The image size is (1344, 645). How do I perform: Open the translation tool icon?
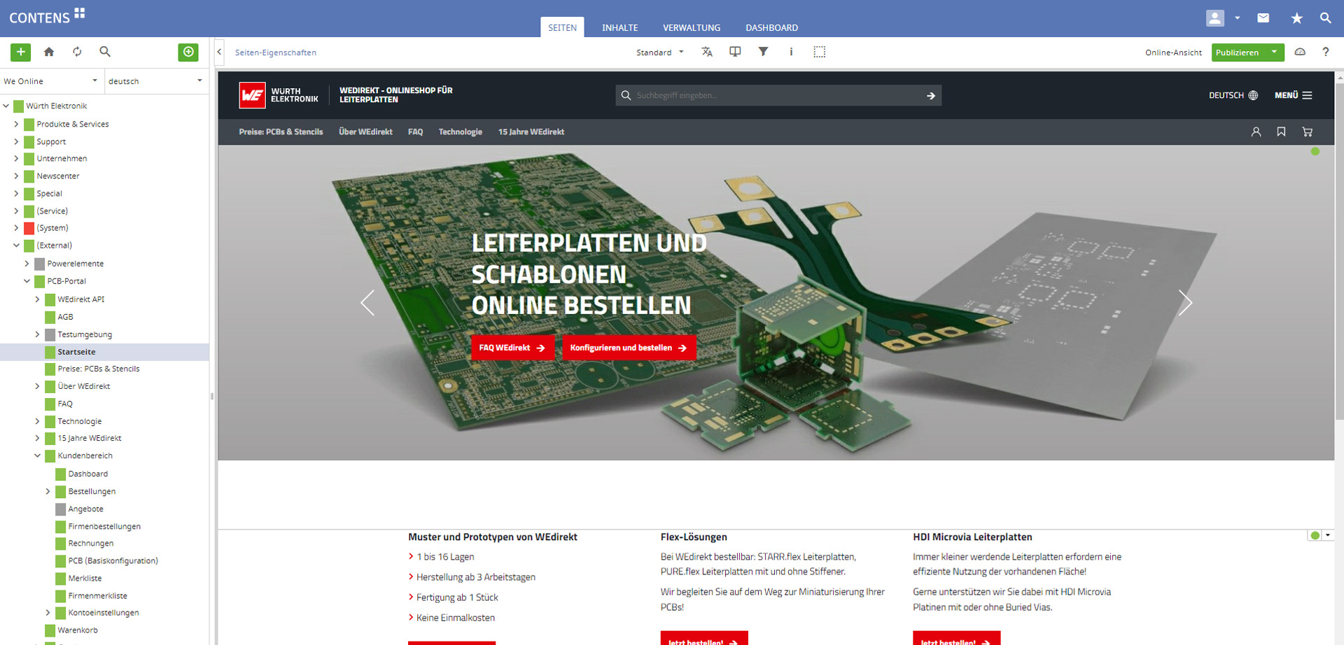[707, 52]
